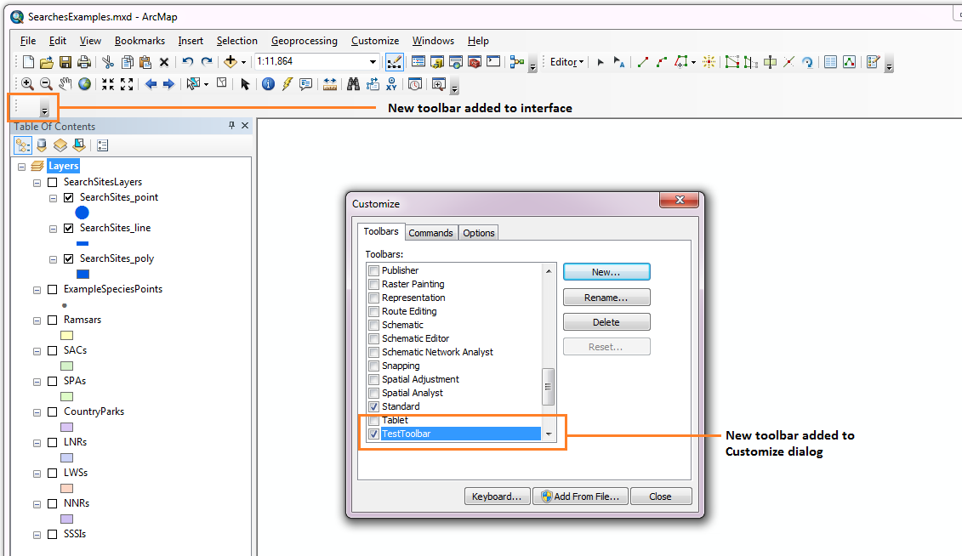Select the Edit Annotation tool
Viewport: 962px width, 556px height.
(x=619, y=62)
